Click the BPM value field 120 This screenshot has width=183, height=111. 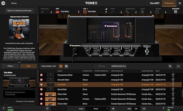(136, 109)
